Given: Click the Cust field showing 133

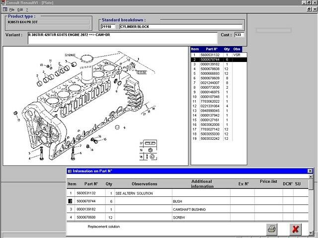Looking at the screenshot, I should click(x=238, y=35).
